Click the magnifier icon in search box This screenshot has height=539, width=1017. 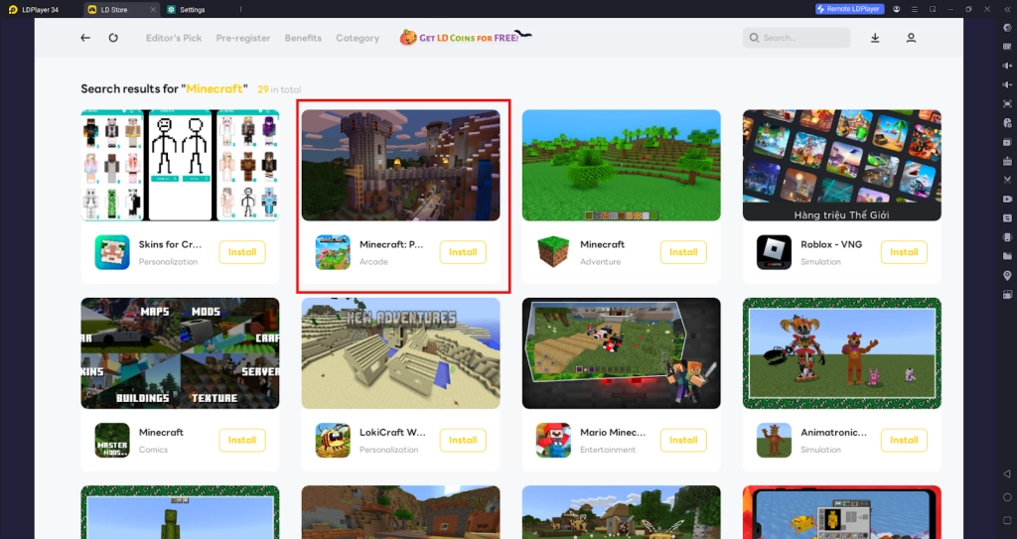coord(755,38)
